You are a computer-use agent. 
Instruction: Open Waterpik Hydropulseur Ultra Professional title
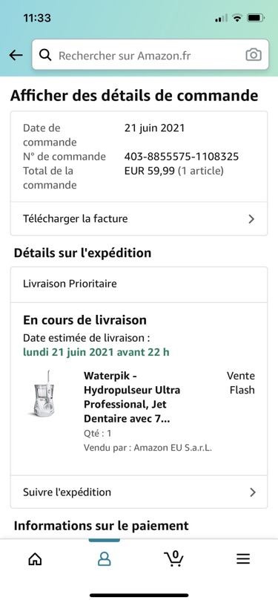pos(132,397)
